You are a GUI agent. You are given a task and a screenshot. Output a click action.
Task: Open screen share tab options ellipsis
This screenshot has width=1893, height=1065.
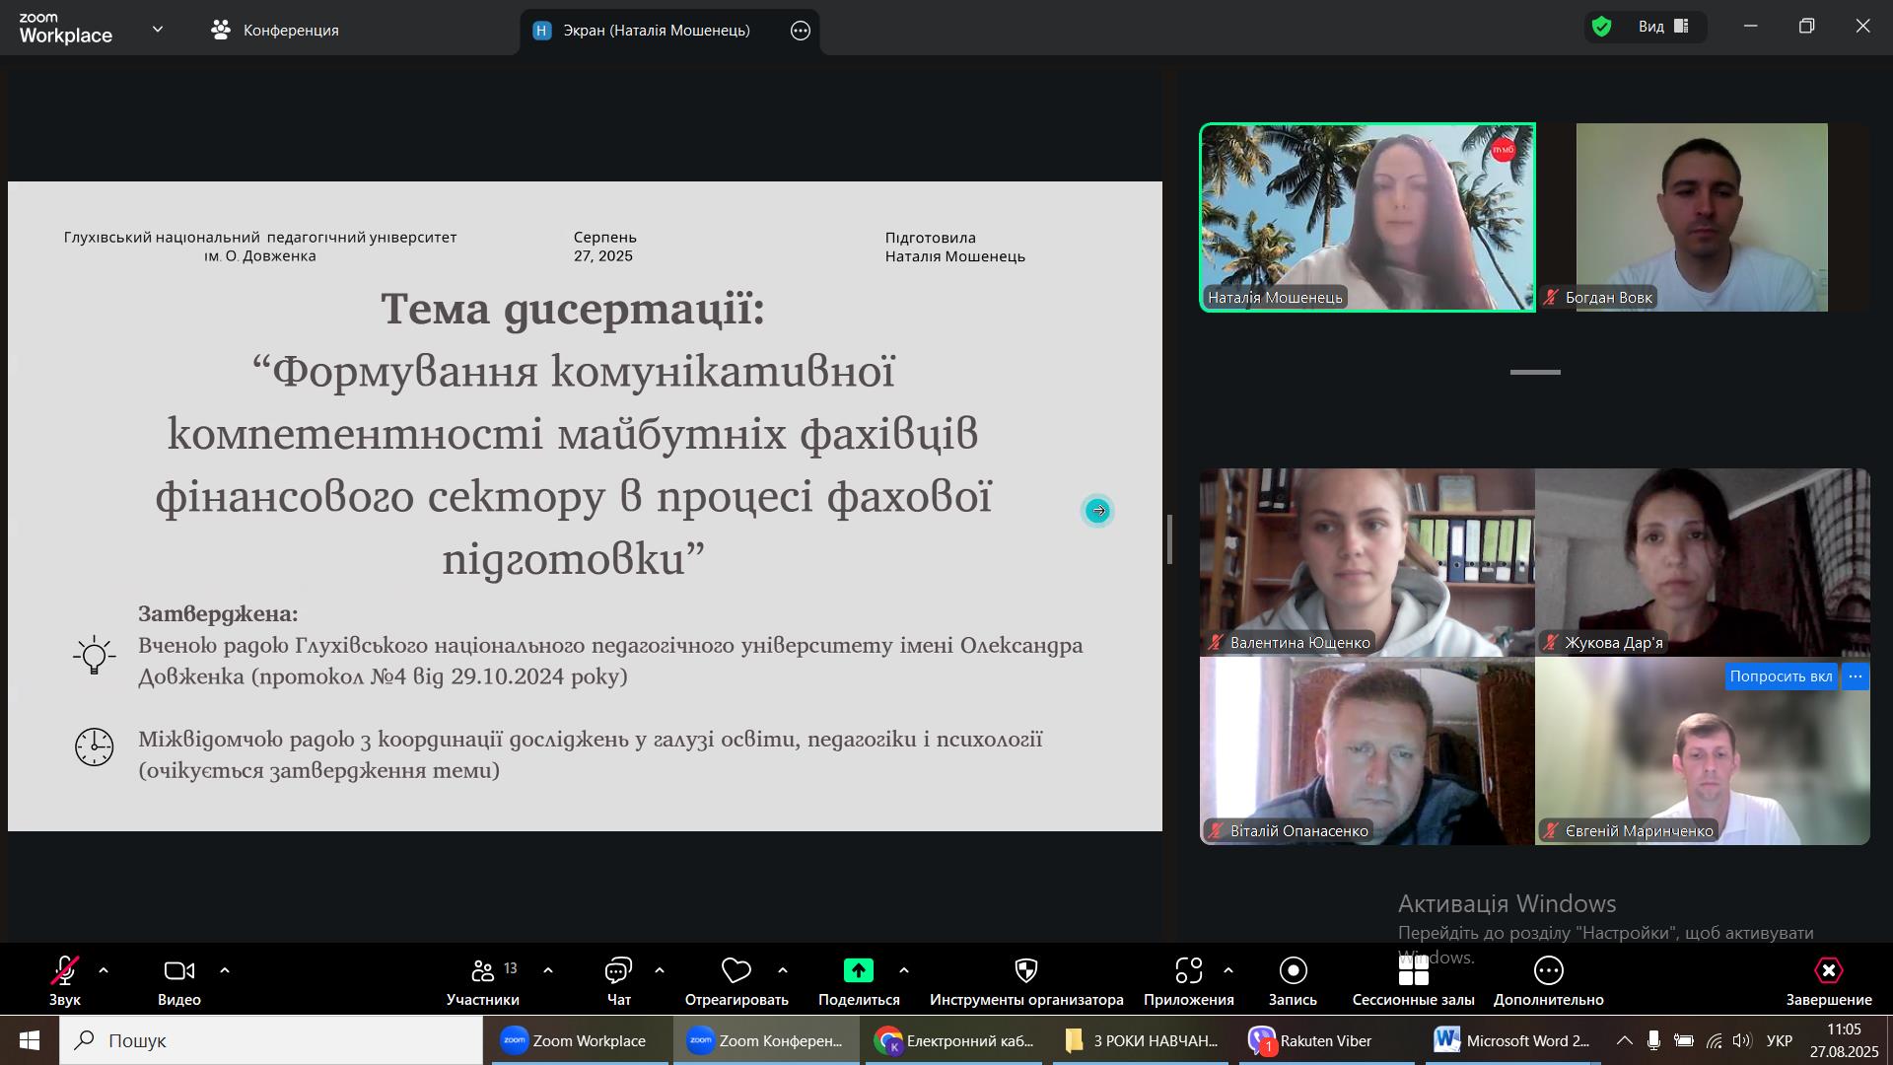pos(801,31)
